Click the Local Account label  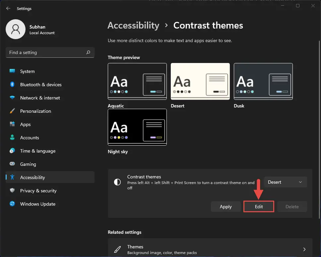[42, 33]
